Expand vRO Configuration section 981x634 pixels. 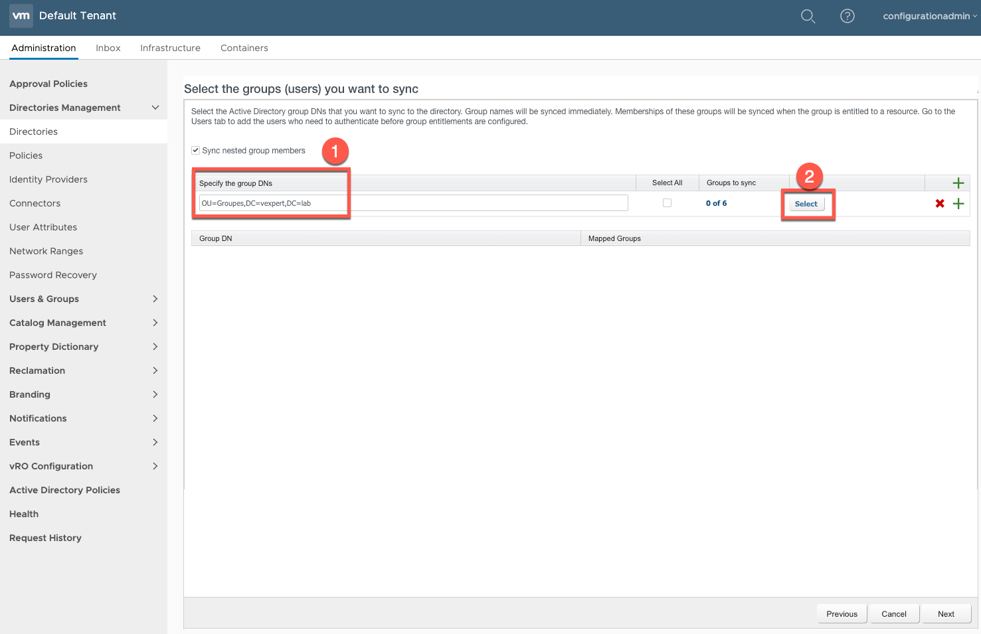pos(155,466)
